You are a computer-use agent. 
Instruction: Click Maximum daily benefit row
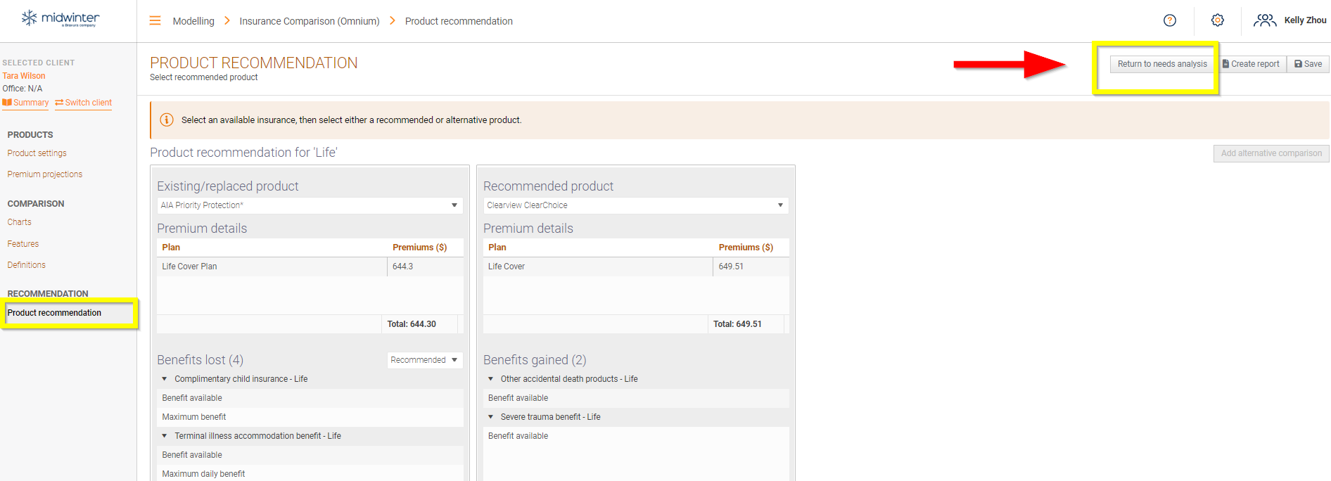(x=310, y=474)
